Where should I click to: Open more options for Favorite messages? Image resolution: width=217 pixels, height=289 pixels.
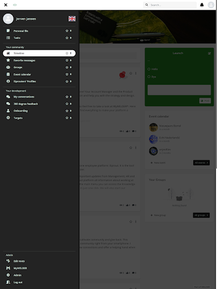tap(71, 60)
